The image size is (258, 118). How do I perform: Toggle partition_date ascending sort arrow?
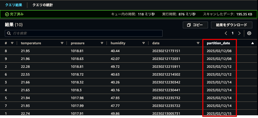click(253, 43)
